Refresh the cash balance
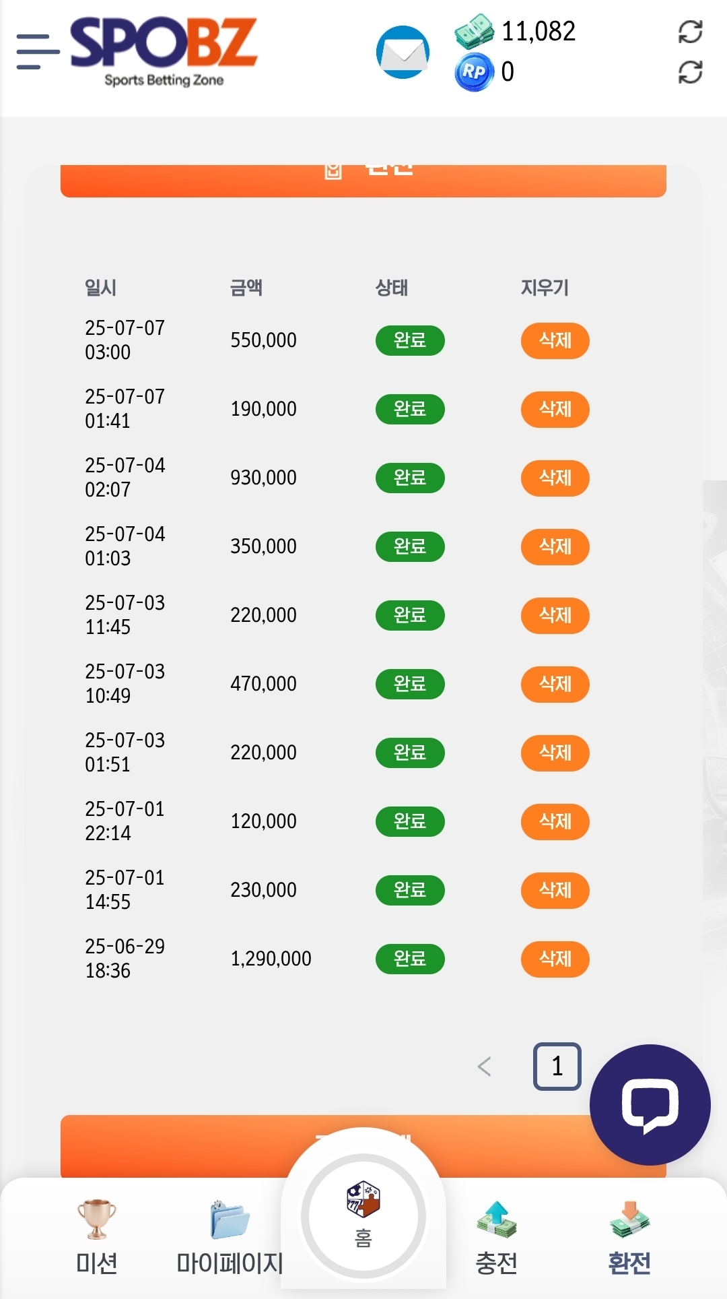 click(x=690, y=32)
